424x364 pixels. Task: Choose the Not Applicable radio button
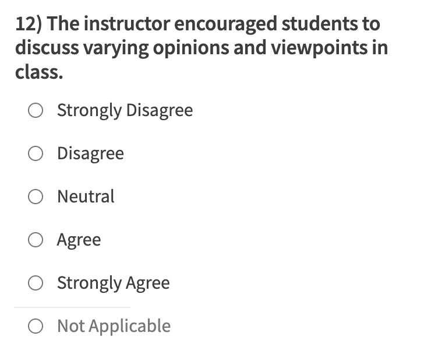(36, 326)
